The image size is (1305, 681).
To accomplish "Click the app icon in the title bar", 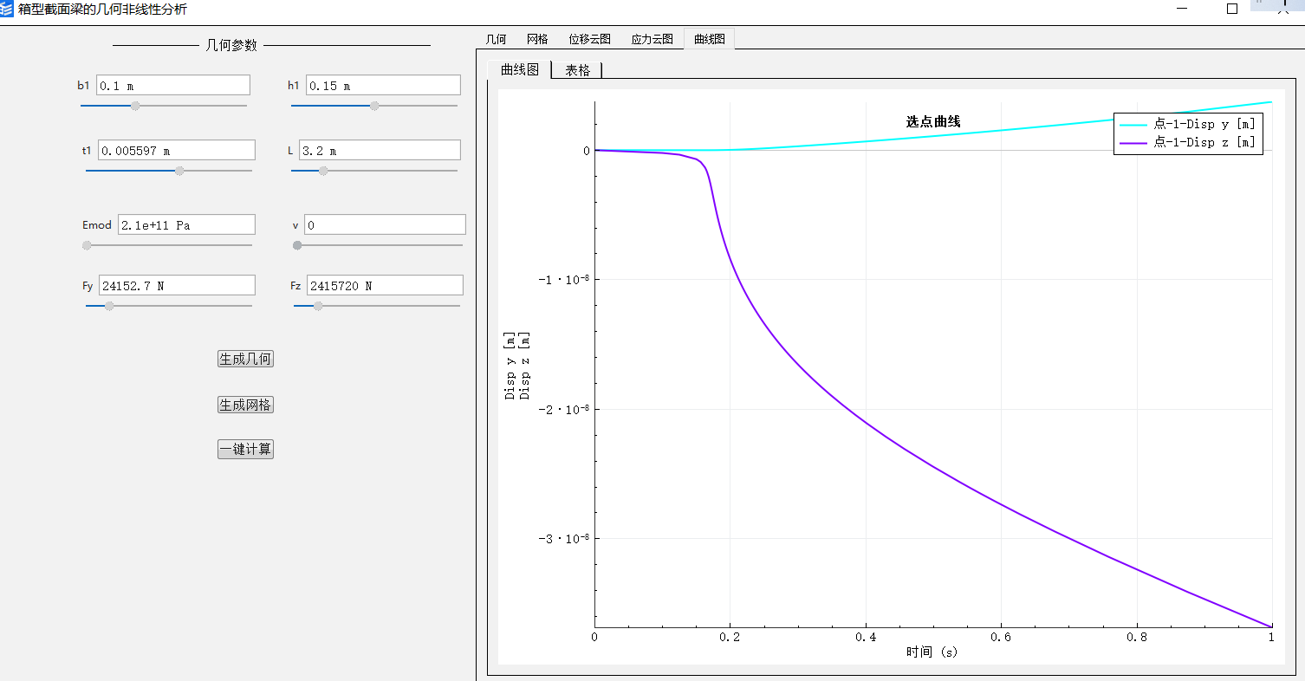I will [x=7, y=9].
